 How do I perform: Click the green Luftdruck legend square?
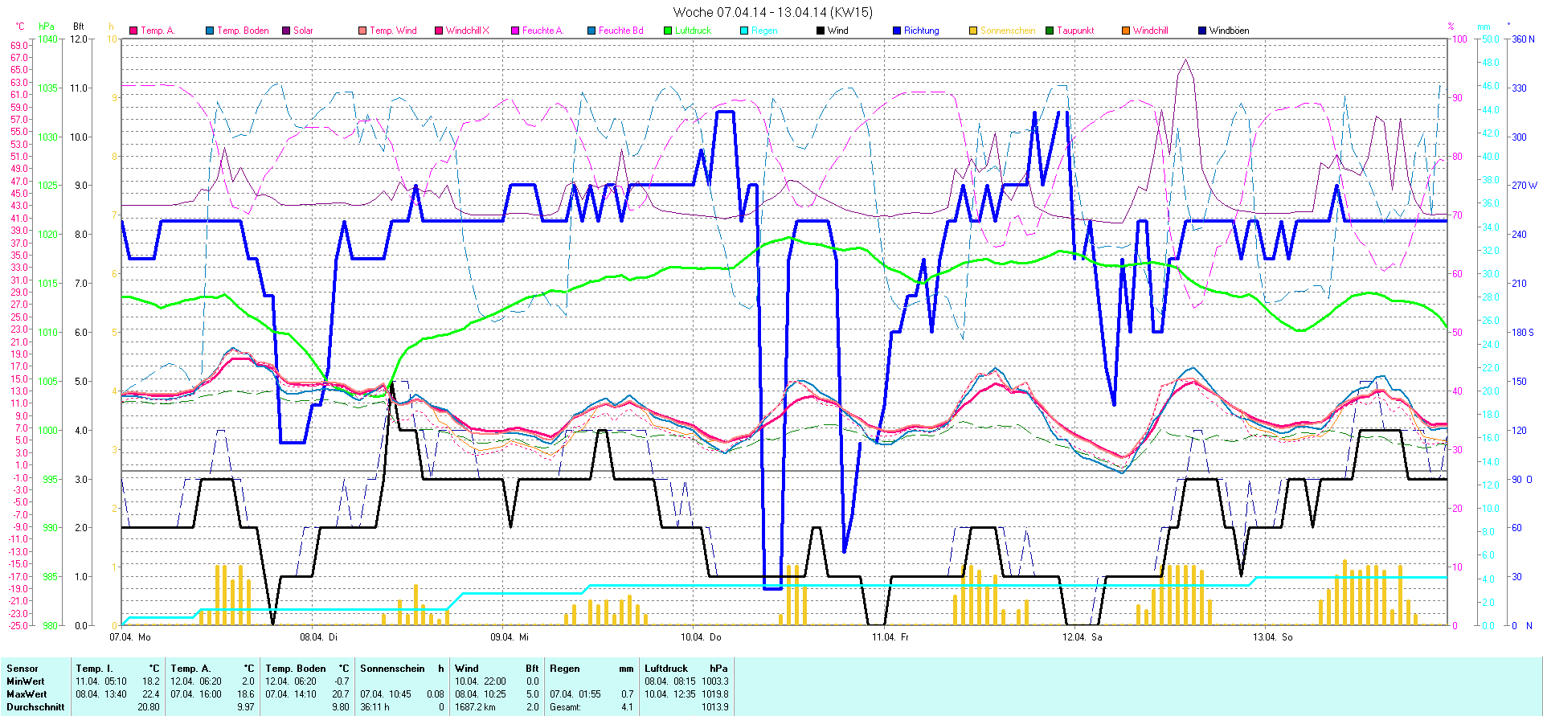tap(668, 31)
